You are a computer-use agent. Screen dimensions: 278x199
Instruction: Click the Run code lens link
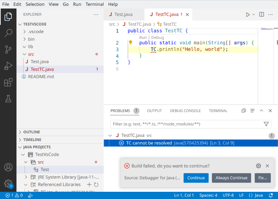point(143,37)
